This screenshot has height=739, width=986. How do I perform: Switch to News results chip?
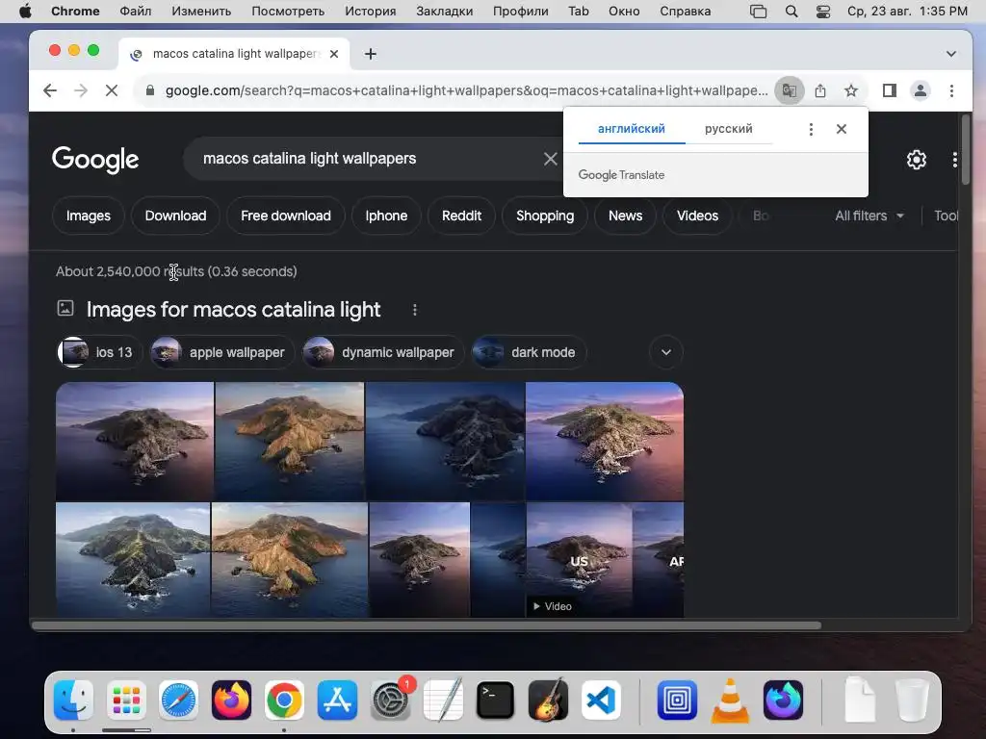click(625, 217)
